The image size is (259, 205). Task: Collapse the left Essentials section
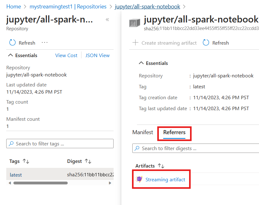click(x=10, y=55)
